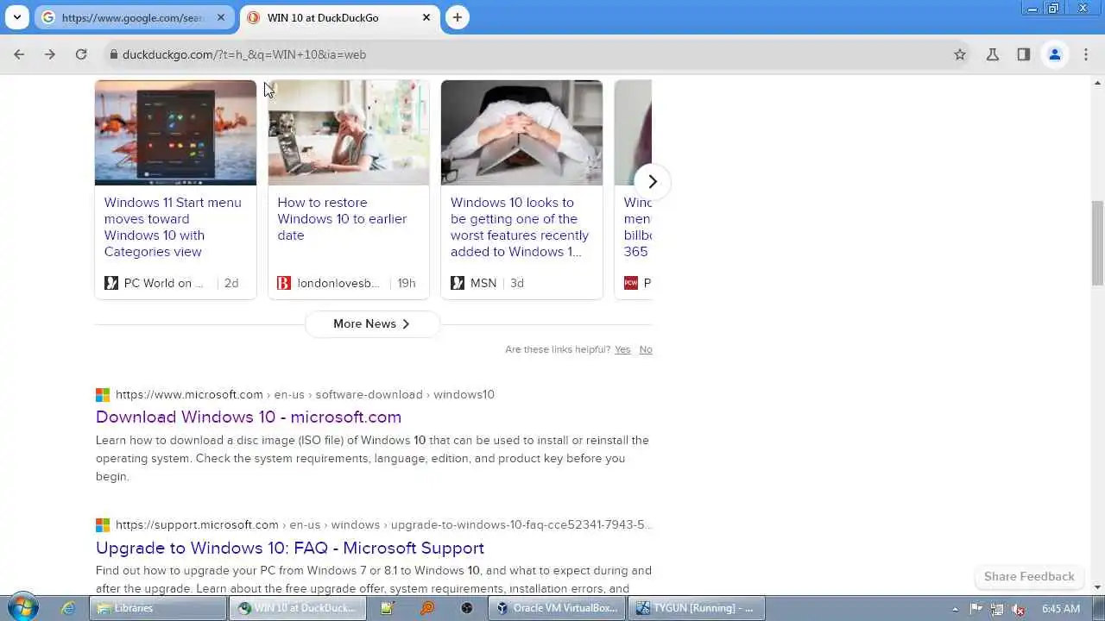The image size is (1105, 621).
Task: Select the WIN 10 at DuckDuck taskbar button
Action: (299, 608)
